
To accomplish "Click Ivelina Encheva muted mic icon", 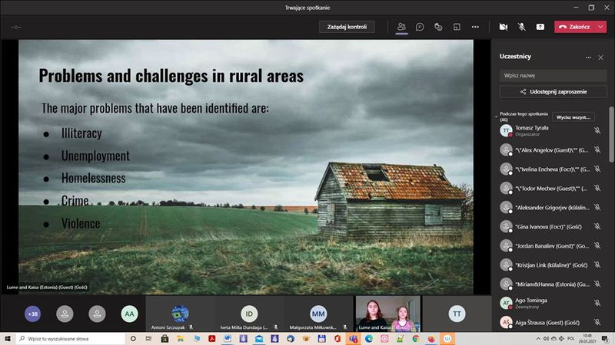I will (597, 169).
